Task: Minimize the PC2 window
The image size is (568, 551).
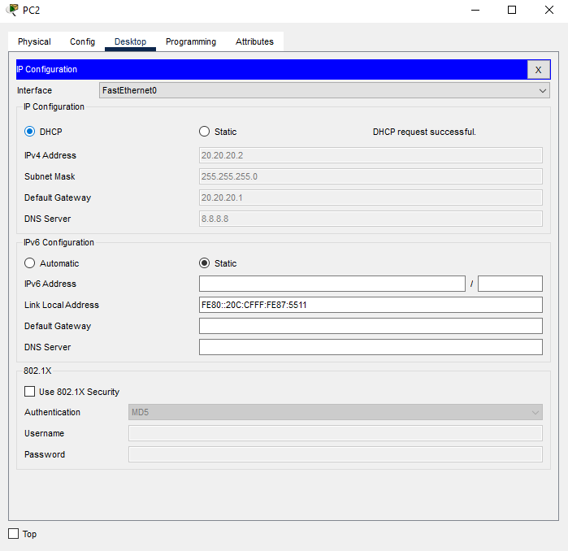Action: pyautogui.click(x=475, y=10)
